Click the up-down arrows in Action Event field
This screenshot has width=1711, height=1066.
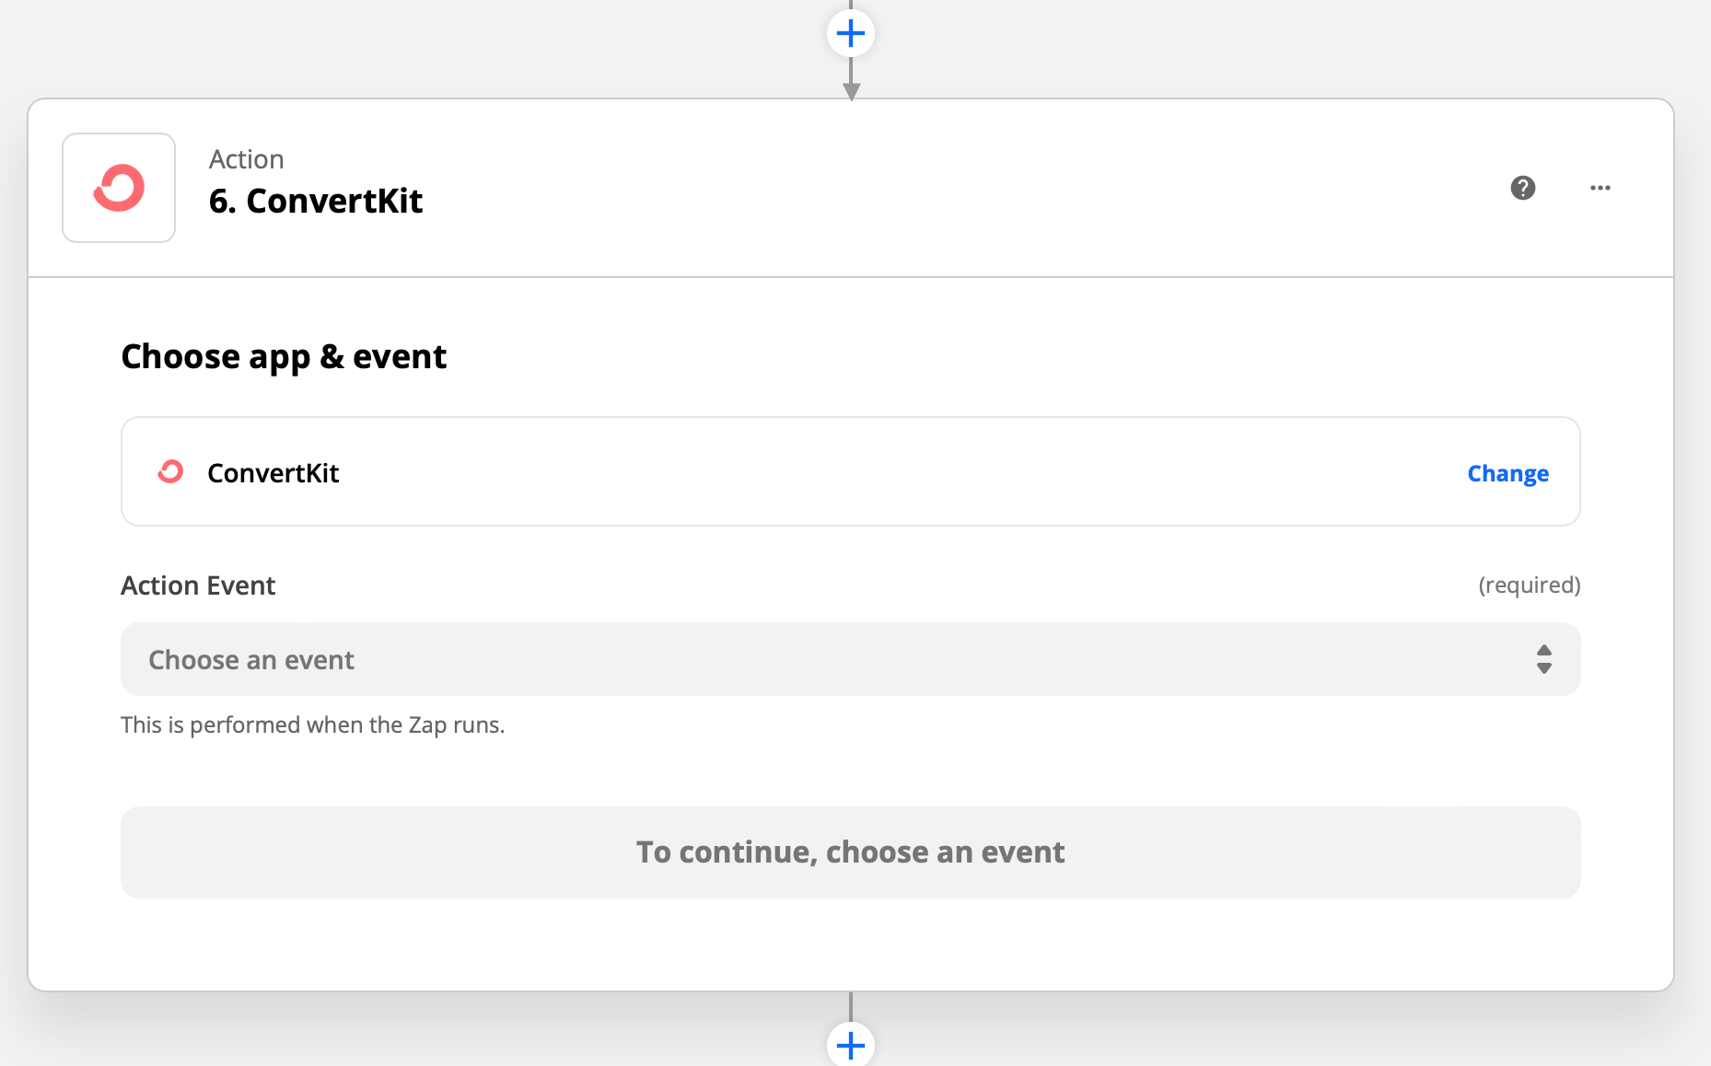tap(1544, 659)
